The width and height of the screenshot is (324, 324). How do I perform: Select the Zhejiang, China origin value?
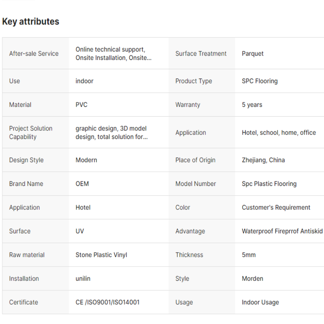(263, 160)
